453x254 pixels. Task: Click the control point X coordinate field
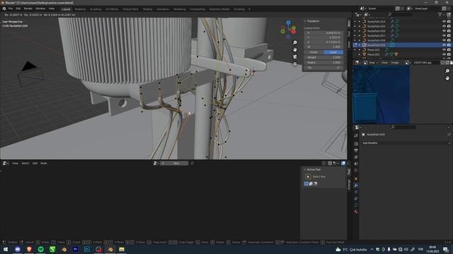tap(323, 33)
